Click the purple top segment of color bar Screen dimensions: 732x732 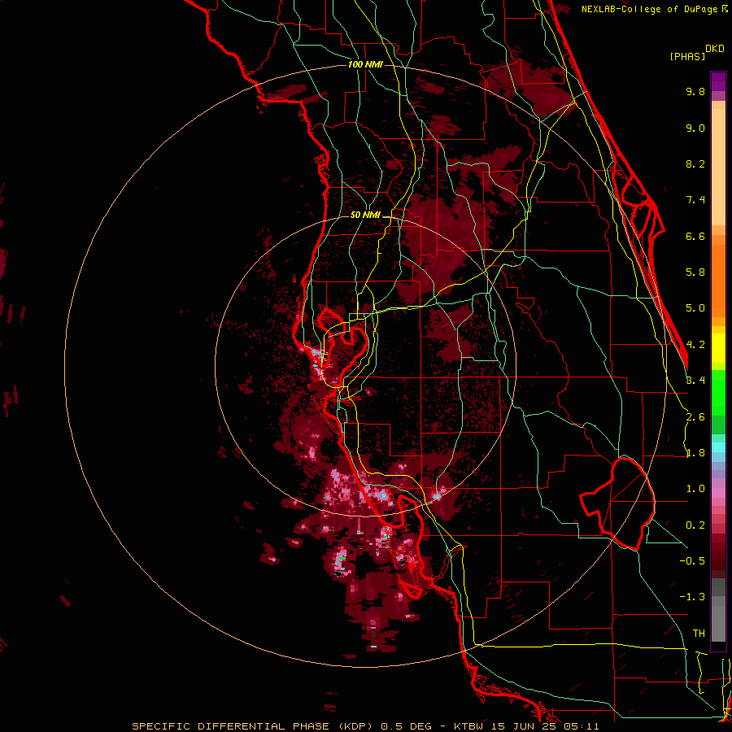[718, 81]
